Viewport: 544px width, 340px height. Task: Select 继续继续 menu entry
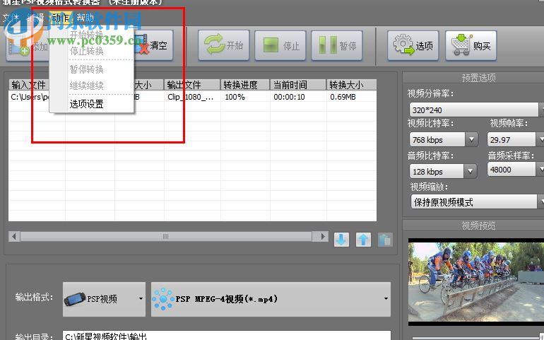point(87,86)
